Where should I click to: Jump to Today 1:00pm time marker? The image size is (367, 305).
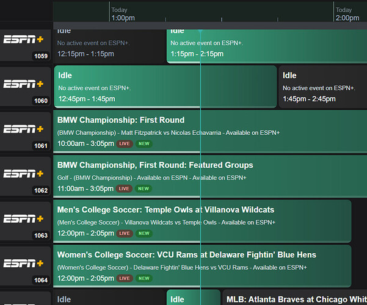click(x=123, y=14)
